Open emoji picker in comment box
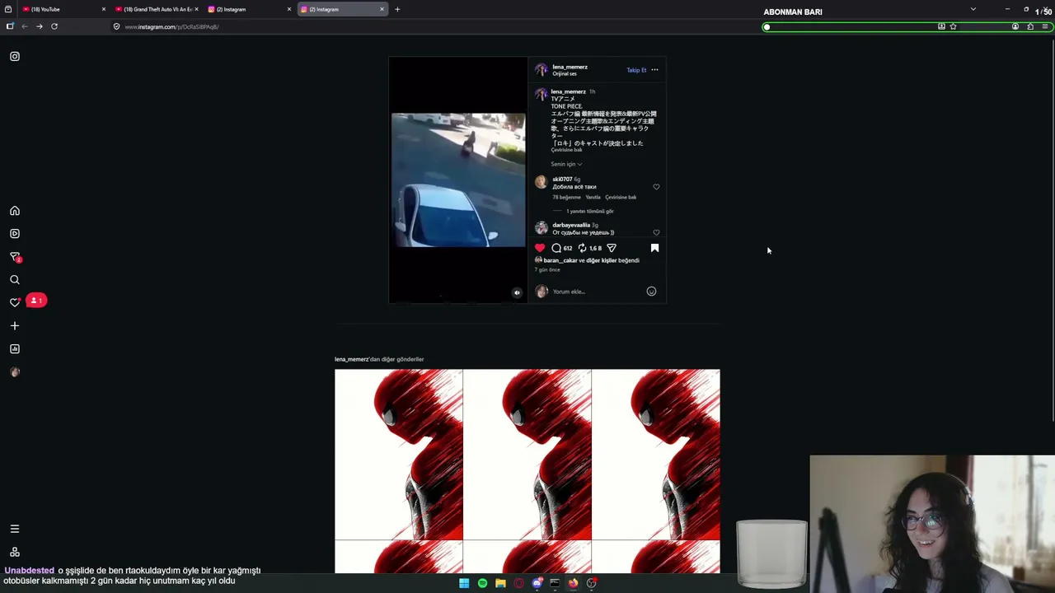Image resolution: width=1055 pixels, height=593 pixels. click(x=651, y=292)
